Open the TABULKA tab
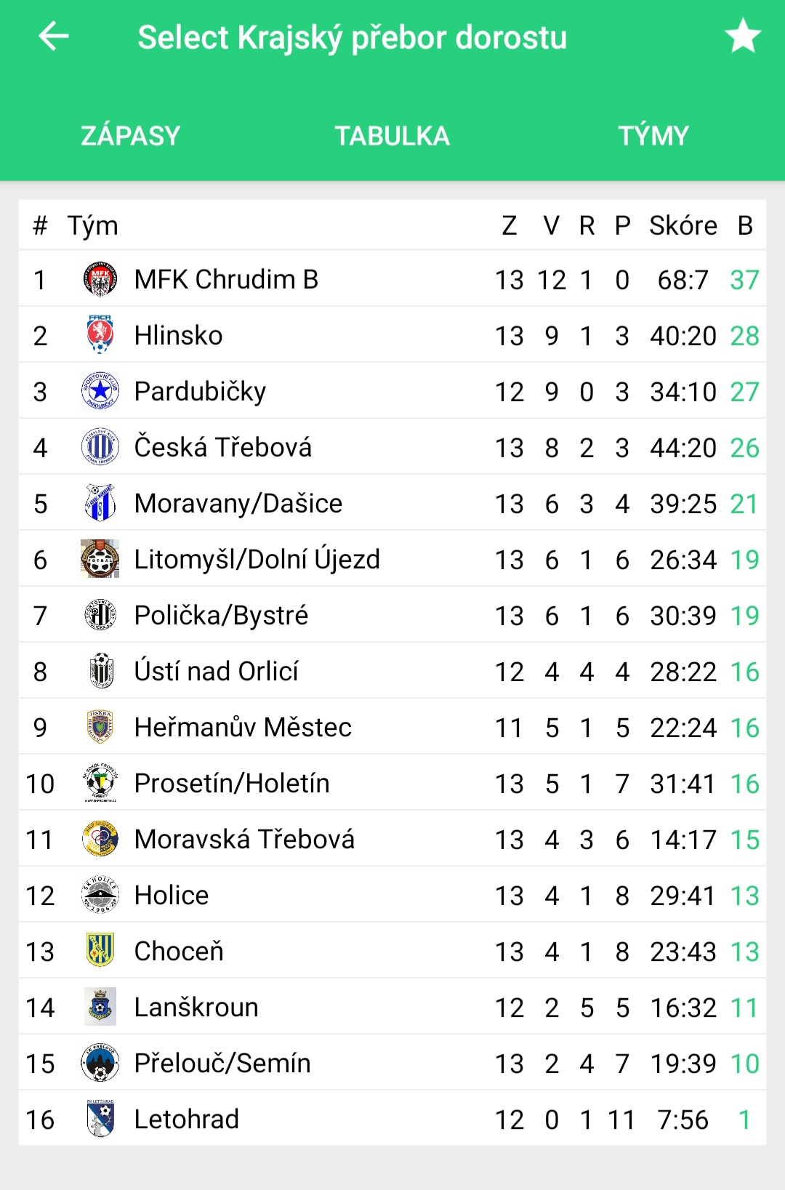The image size is (785, 1190). 392,136
